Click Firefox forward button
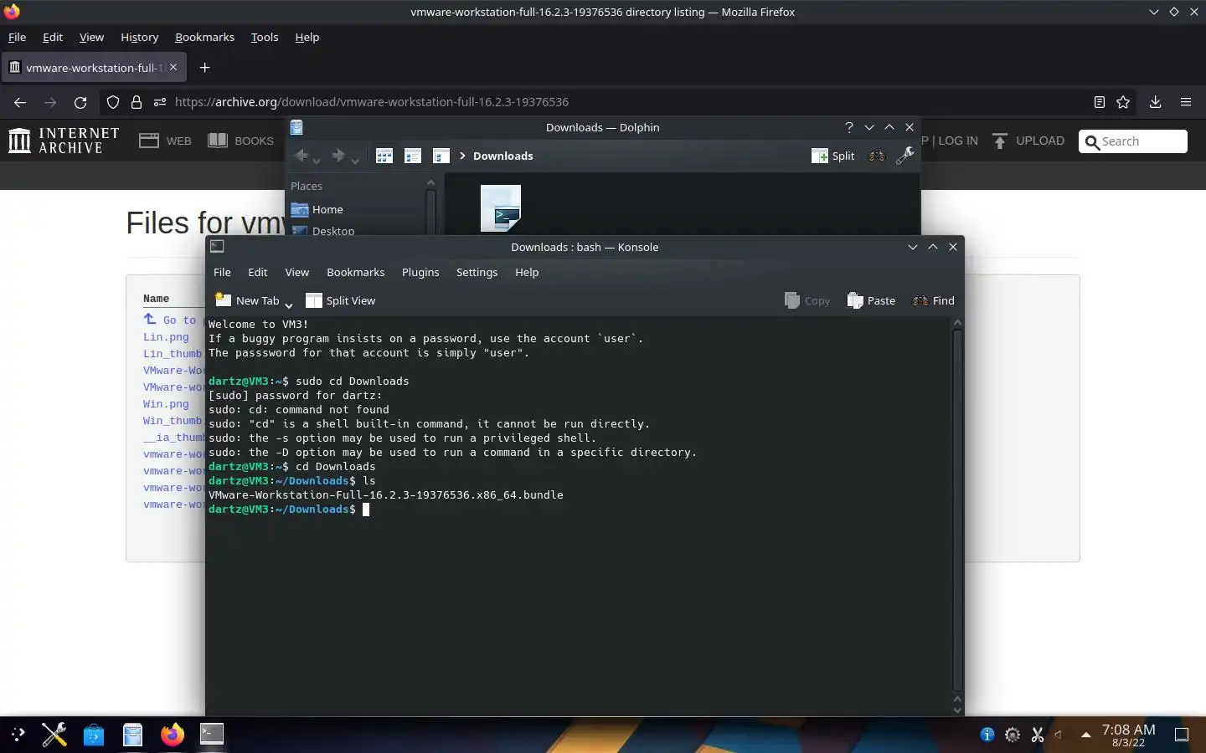Image resolution: width=1206 pixels, height=753 pixels. (x=50, y=102)
